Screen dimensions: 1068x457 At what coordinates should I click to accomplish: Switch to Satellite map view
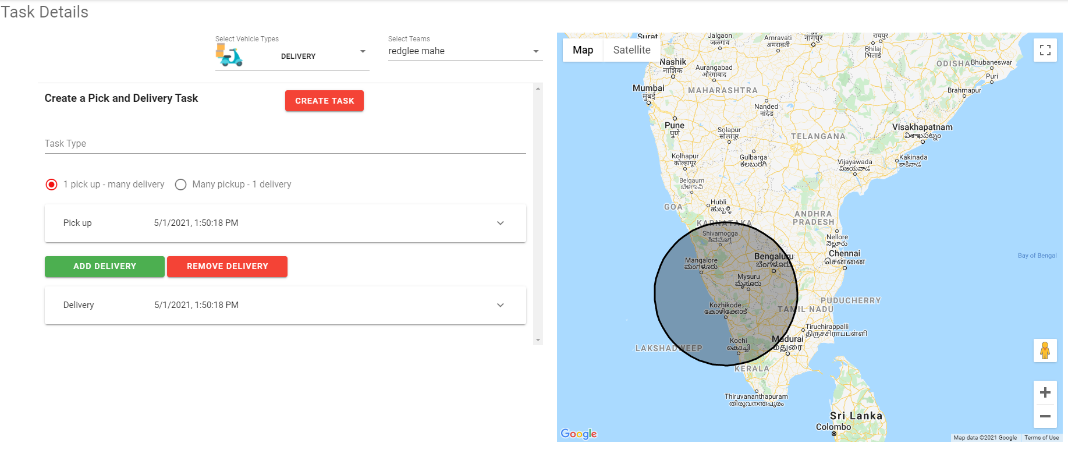coord(631,50)
